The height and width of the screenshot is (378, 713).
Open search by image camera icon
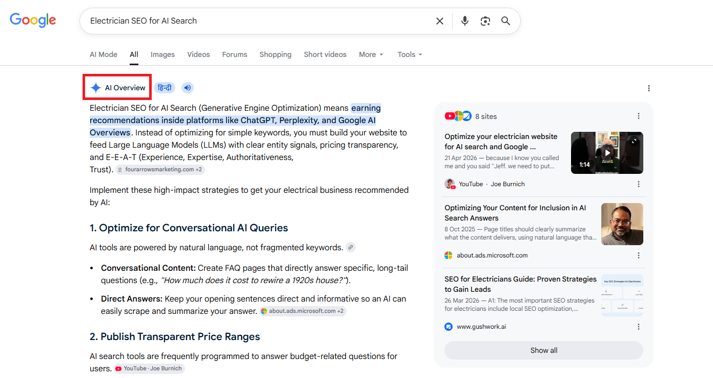[485, 21]
